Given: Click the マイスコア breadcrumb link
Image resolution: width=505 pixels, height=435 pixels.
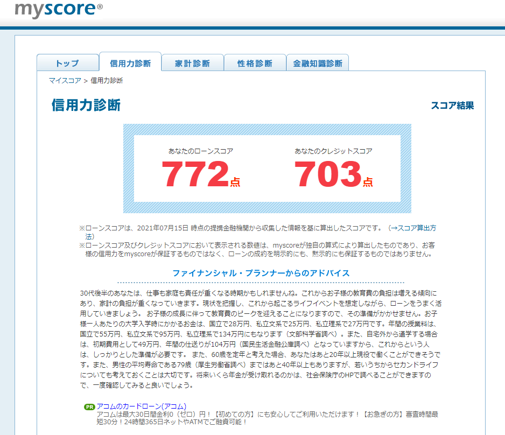Looking at the screenshot, I should point(65,81).
